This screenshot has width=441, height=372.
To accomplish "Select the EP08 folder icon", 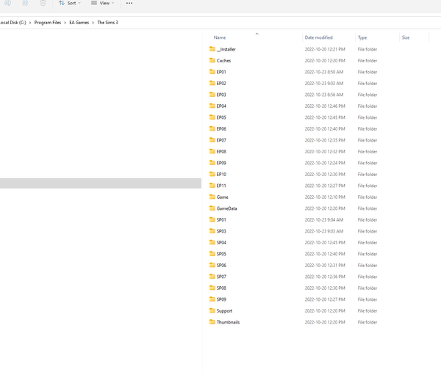I will click(212, 151).
